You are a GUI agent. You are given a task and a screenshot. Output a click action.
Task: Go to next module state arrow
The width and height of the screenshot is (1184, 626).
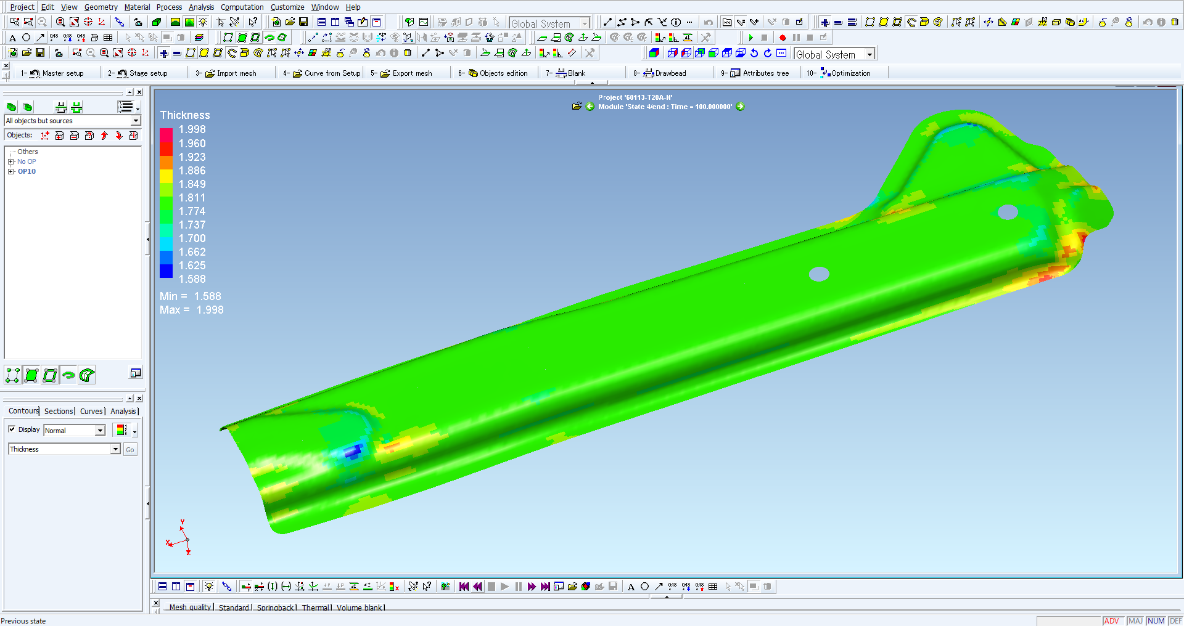coord(741,107)
